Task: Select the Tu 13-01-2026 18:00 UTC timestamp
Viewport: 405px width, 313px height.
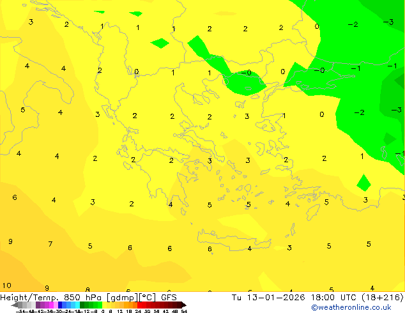Action: [x=317, y=297]
